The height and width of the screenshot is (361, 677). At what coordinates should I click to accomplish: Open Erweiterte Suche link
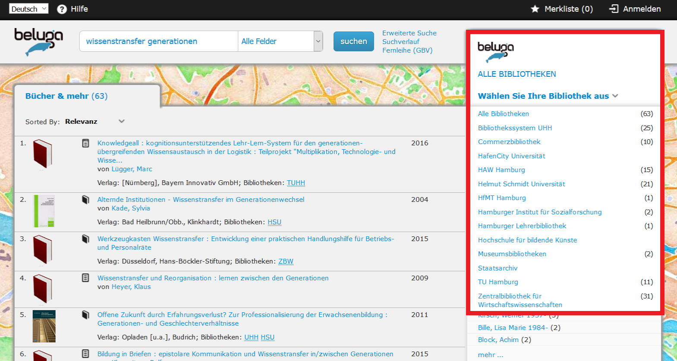[x=409, y=33]
